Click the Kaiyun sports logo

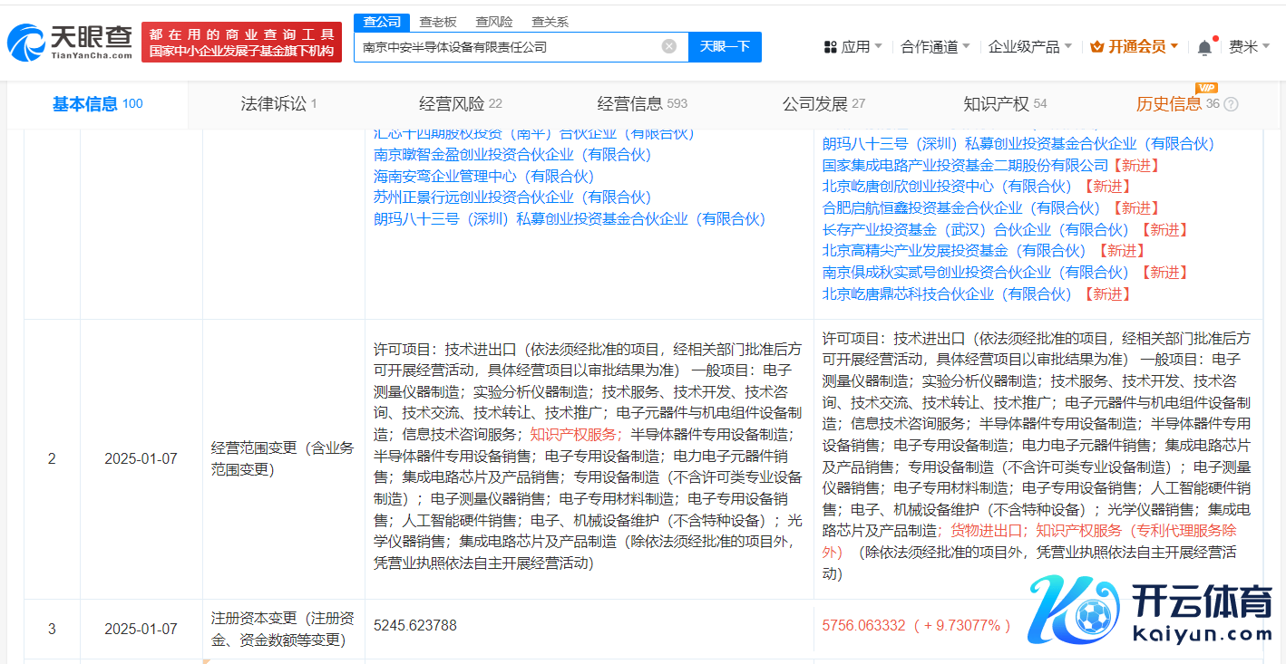tap(1152, 616)
